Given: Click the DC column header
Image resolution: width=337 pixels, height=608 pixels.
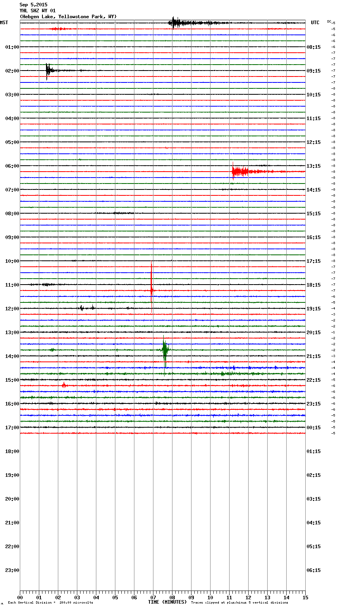Looking at the screenshot, I should coord(329,21).
